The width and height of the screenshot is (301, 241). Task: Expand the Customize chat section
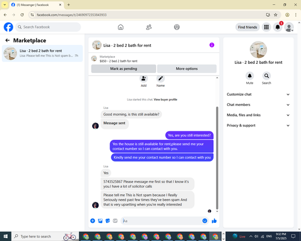(x=258, y=95)
